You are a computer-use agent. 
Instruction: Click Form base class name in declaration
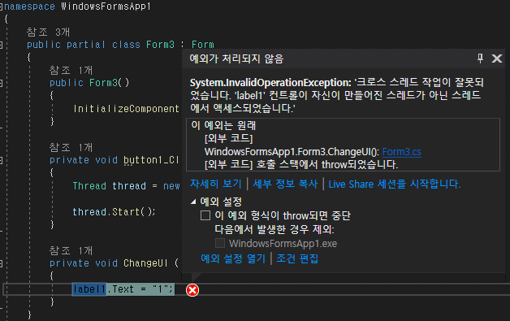(x=203, y=45)
